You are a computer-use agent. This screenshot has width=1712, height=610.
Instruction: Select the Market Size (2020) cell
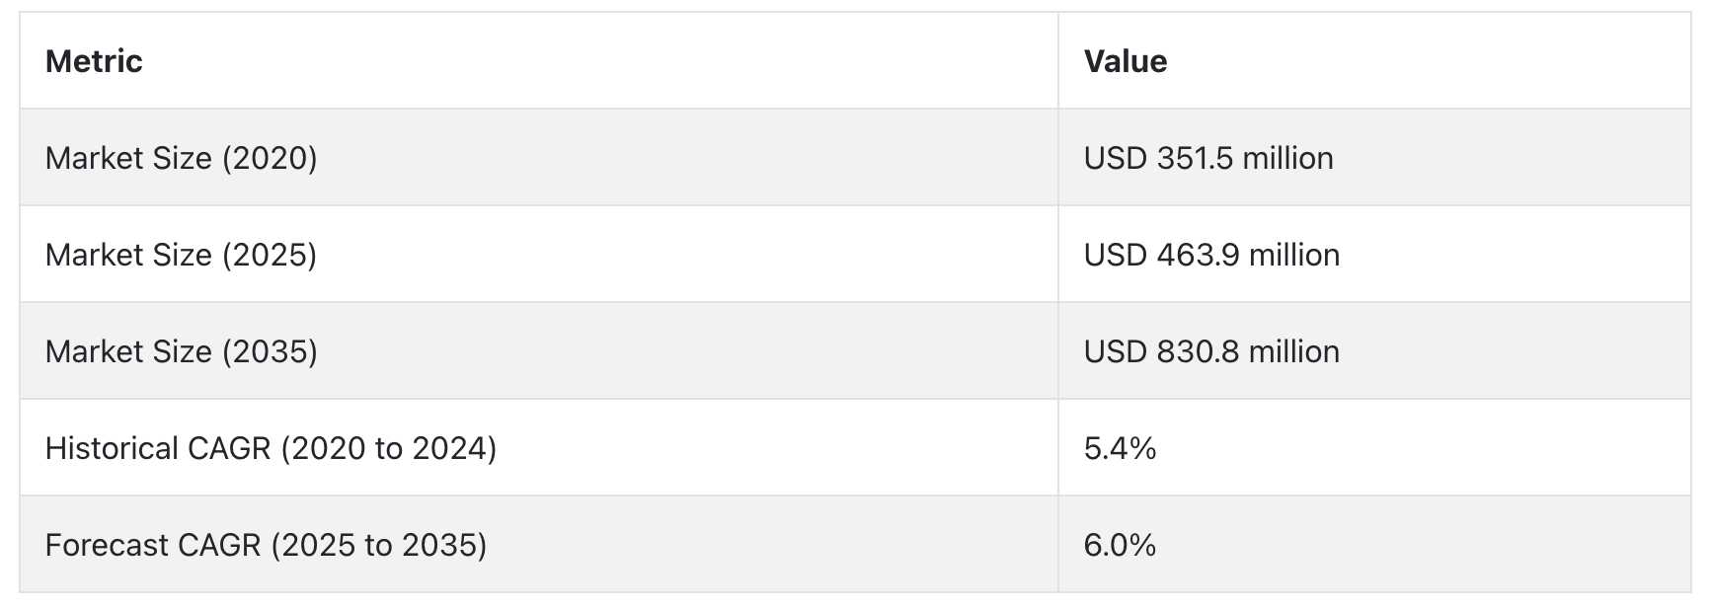pyautogui.click(x=539, y=158)
